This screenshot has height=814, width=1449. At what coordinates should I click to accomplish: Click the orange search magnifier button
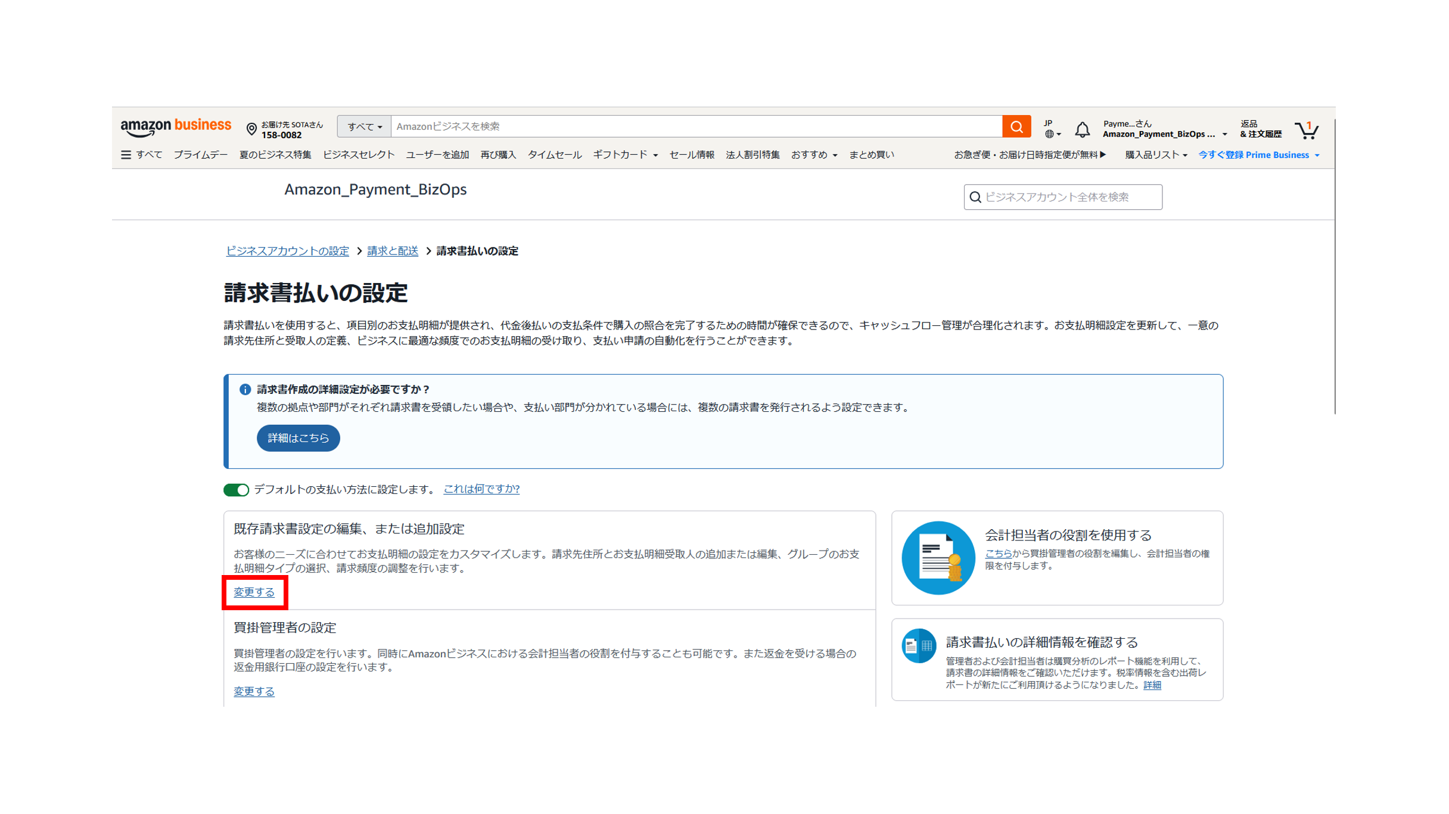coord(1016,126)
